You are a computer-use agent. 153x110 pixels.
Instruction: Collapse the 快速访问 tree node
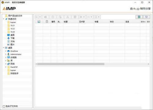point(4,19)
